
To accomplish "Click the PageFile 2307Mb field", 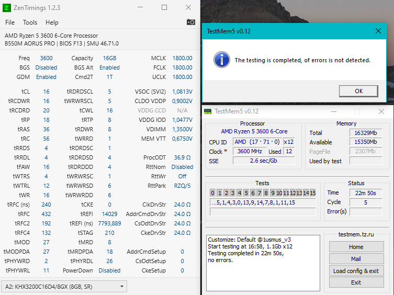I will point(366,151).
